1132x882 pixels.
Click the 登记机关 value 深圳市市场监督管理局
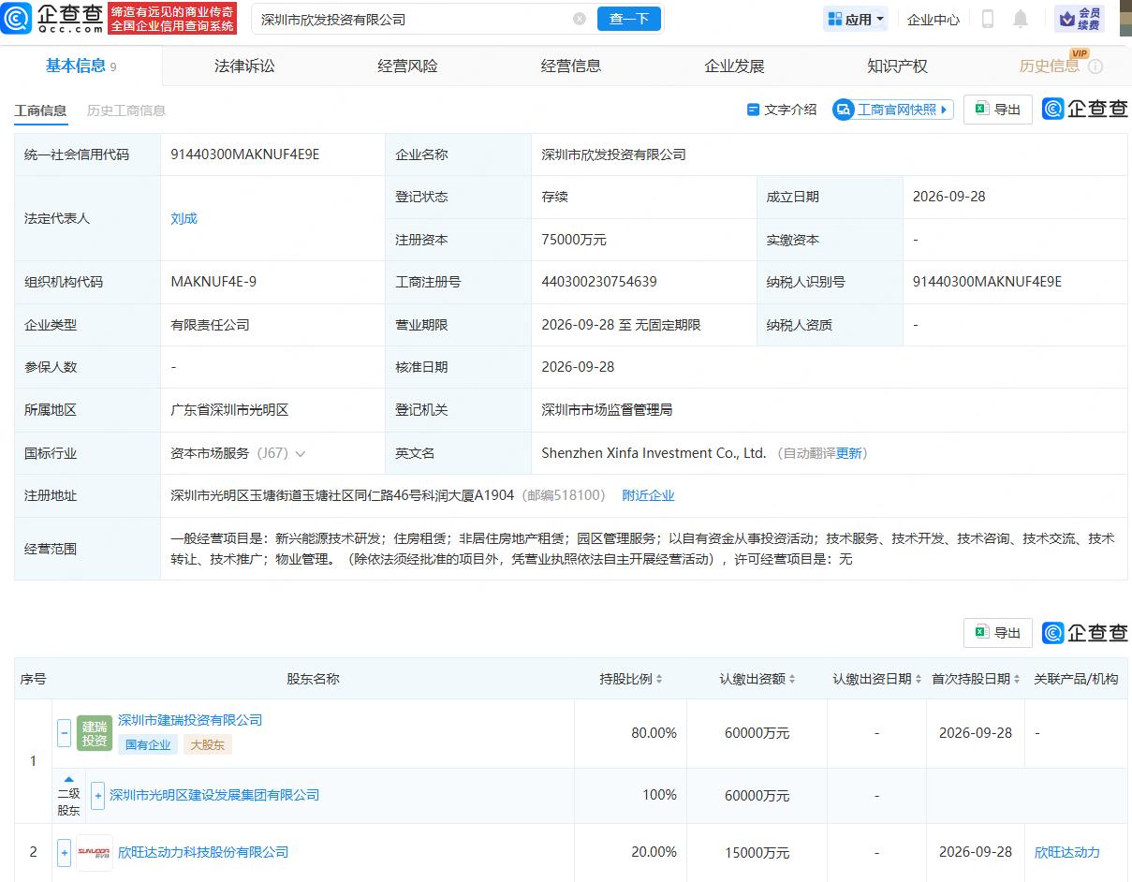click(x=607, y=410)
